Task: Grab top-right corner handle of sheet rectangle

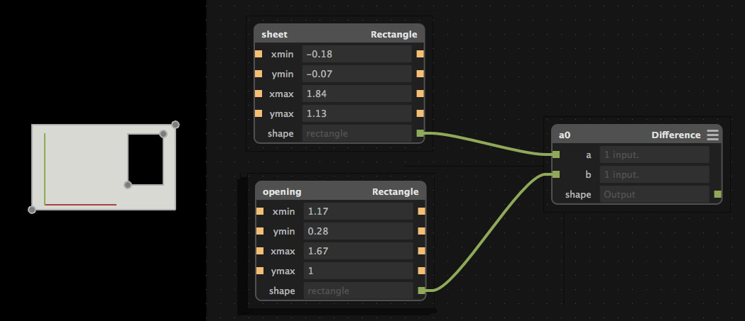Action: 175,125
